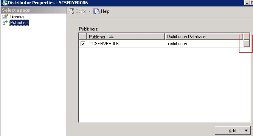Sort by the Publisher column header
Viewport: 253px width, 136px height.
(126, 37)
